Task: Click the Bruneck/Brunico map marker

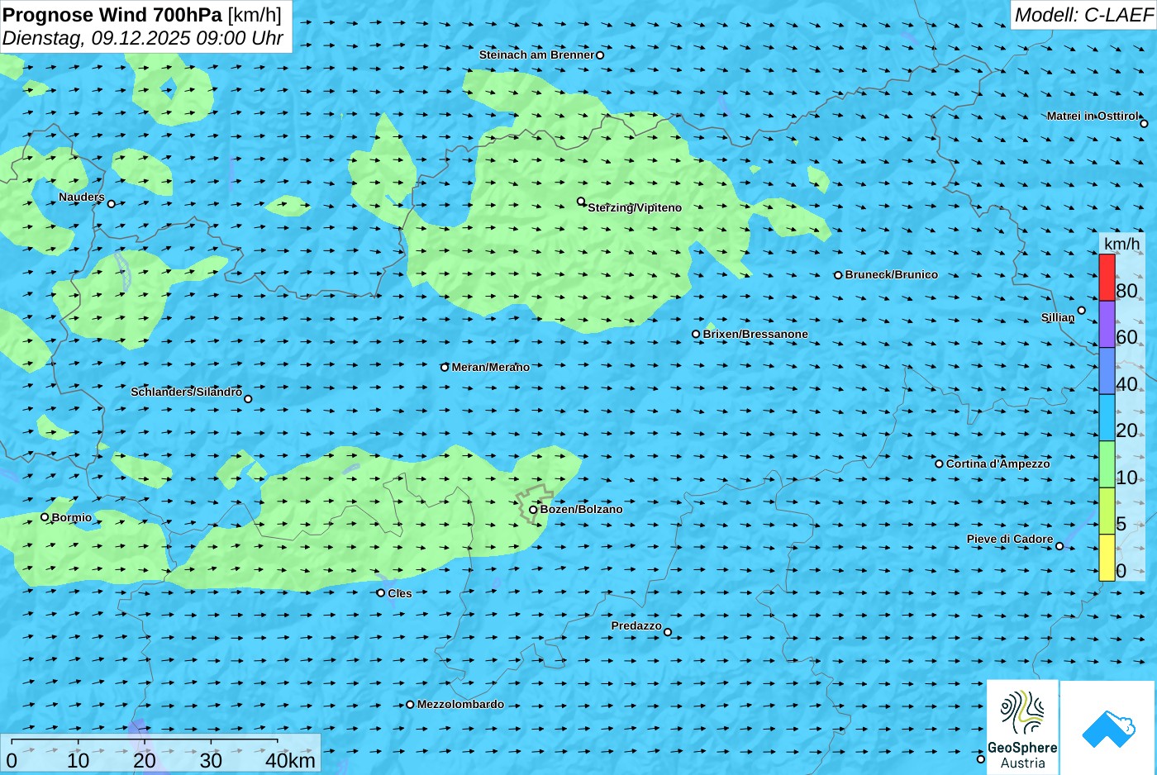Action: click(x=838, y=275)
